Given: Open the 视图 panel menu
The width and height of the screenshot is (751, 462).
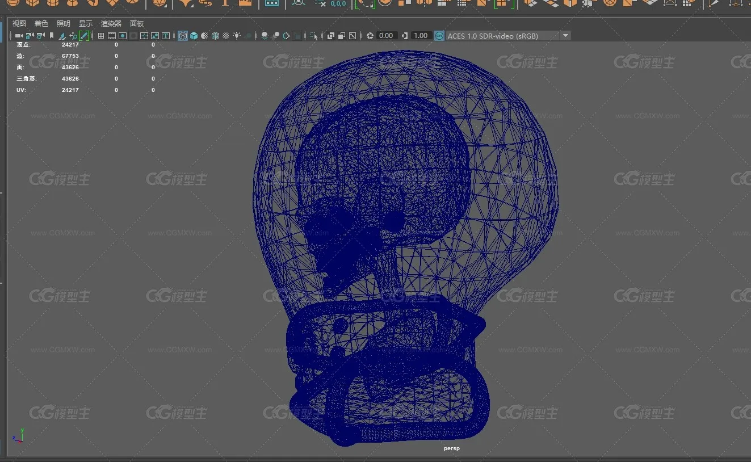Looking at the screenshot, I should point(19,23).
